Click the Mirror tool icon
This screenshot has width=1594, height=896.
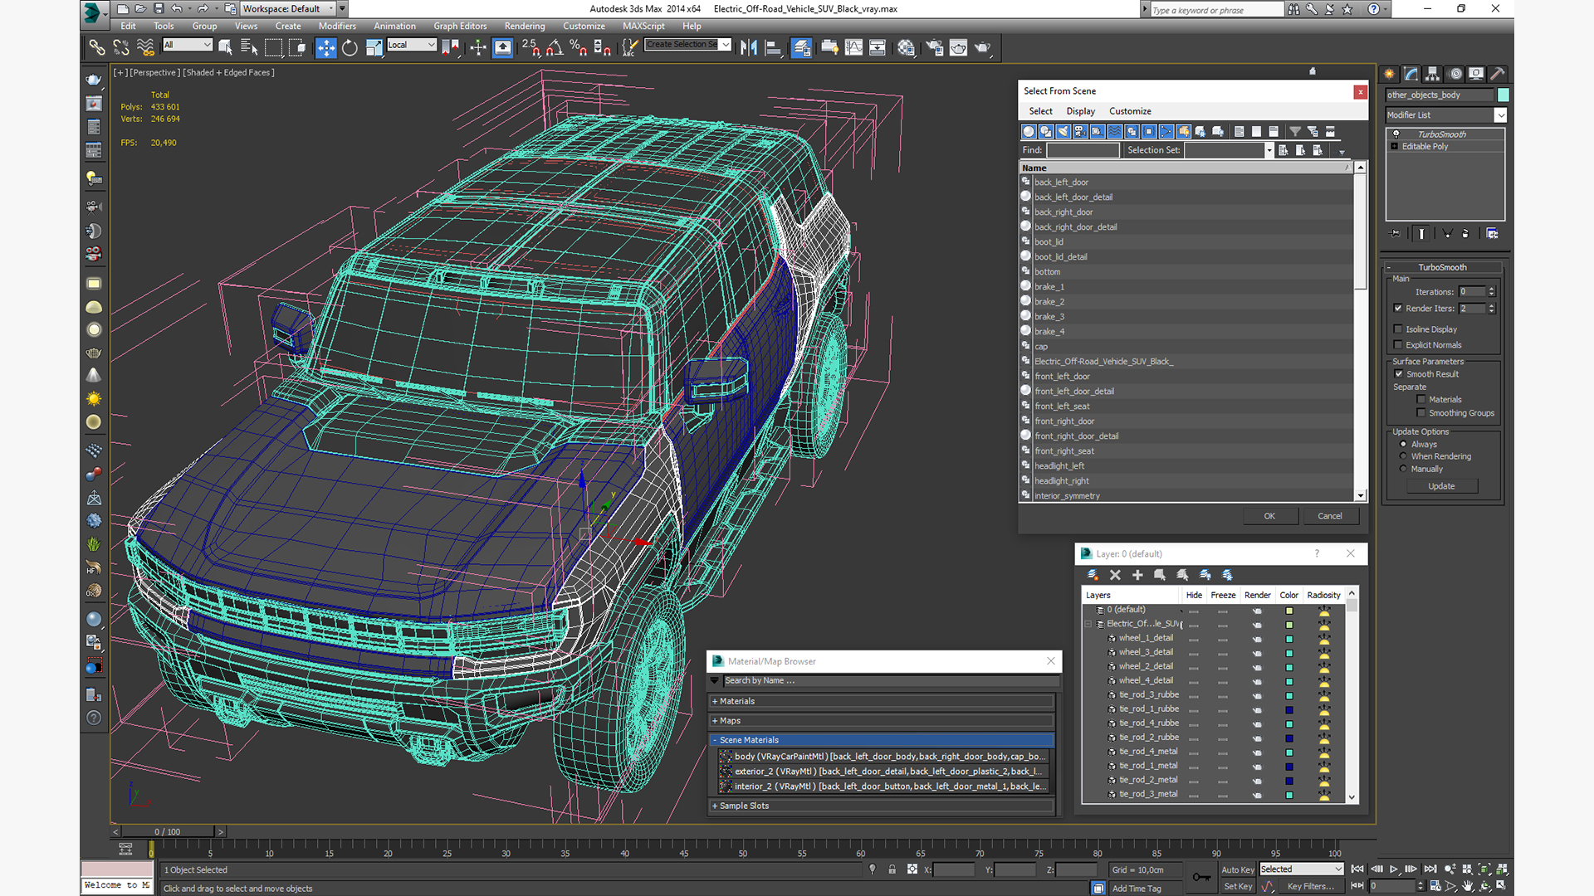749,48
